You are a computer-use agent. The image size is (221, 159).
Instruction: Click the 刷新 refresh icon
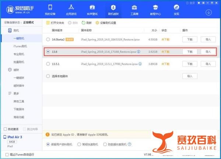pos(84,23)
